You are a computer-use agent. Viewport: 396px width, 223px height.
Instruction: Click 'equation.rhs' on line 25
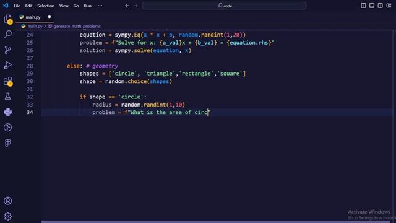point(249,43)
